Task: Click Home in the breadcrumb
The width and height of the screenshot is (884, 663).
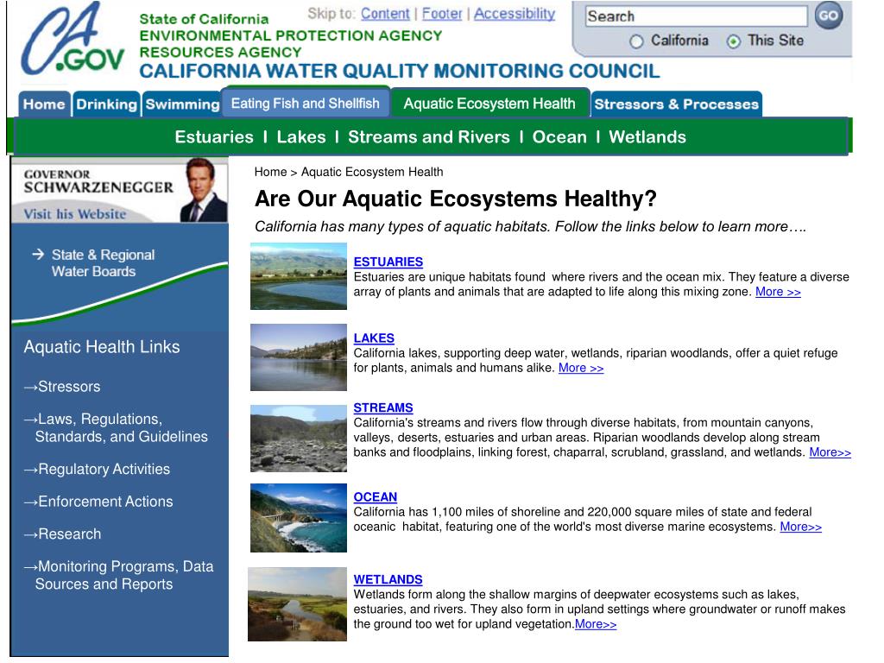Action: [x=270, y=172]
